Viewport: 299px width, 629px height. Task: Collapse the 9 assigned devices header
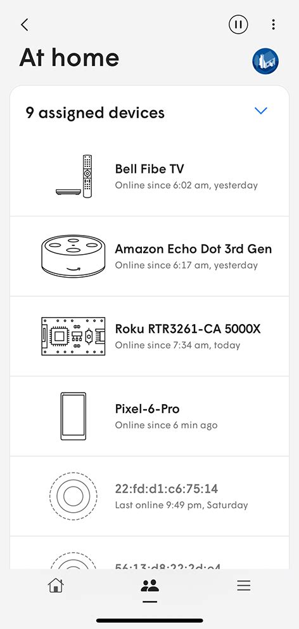pyautogui.click(x=149, y=112)
